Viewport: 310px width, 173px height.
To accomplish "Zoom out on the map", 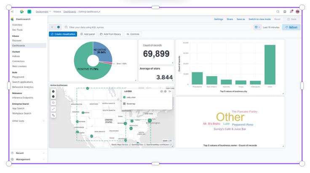I will [x=53, y=97].
